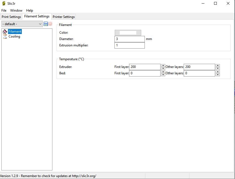235x179 pixels.
Task: Select the Filament Settings tab
Action: (x=37, y=16)
